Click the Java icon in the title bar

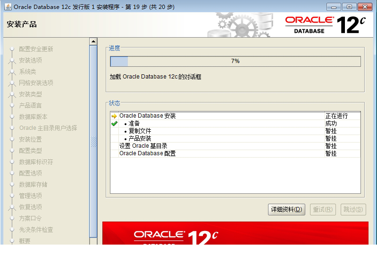pyautogui.click(x=8, y=7)
